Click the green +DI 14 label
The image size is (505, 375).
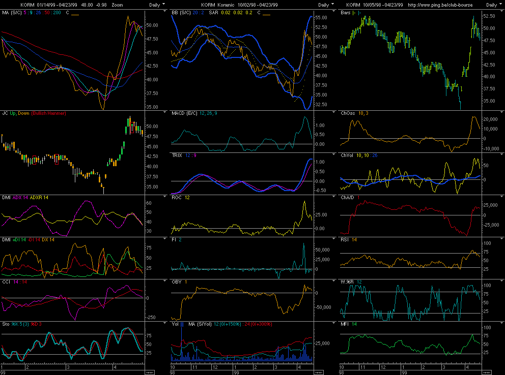click(x=19, y=240)
